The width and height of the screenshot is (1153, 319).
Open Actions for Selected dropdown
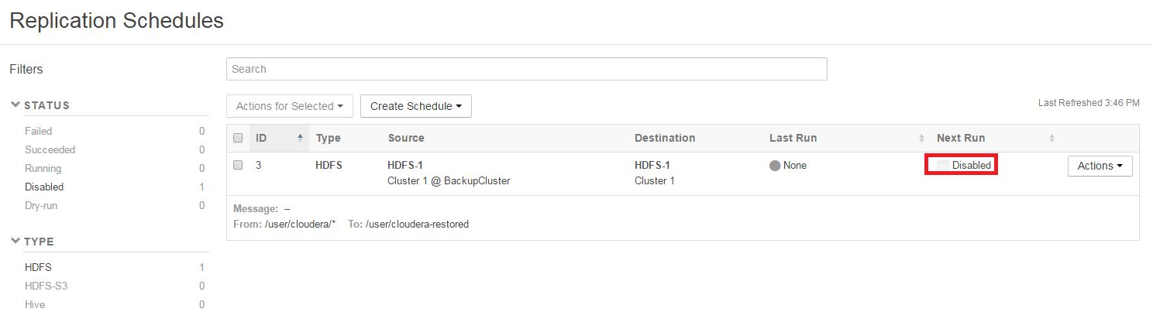click(290, 106)
